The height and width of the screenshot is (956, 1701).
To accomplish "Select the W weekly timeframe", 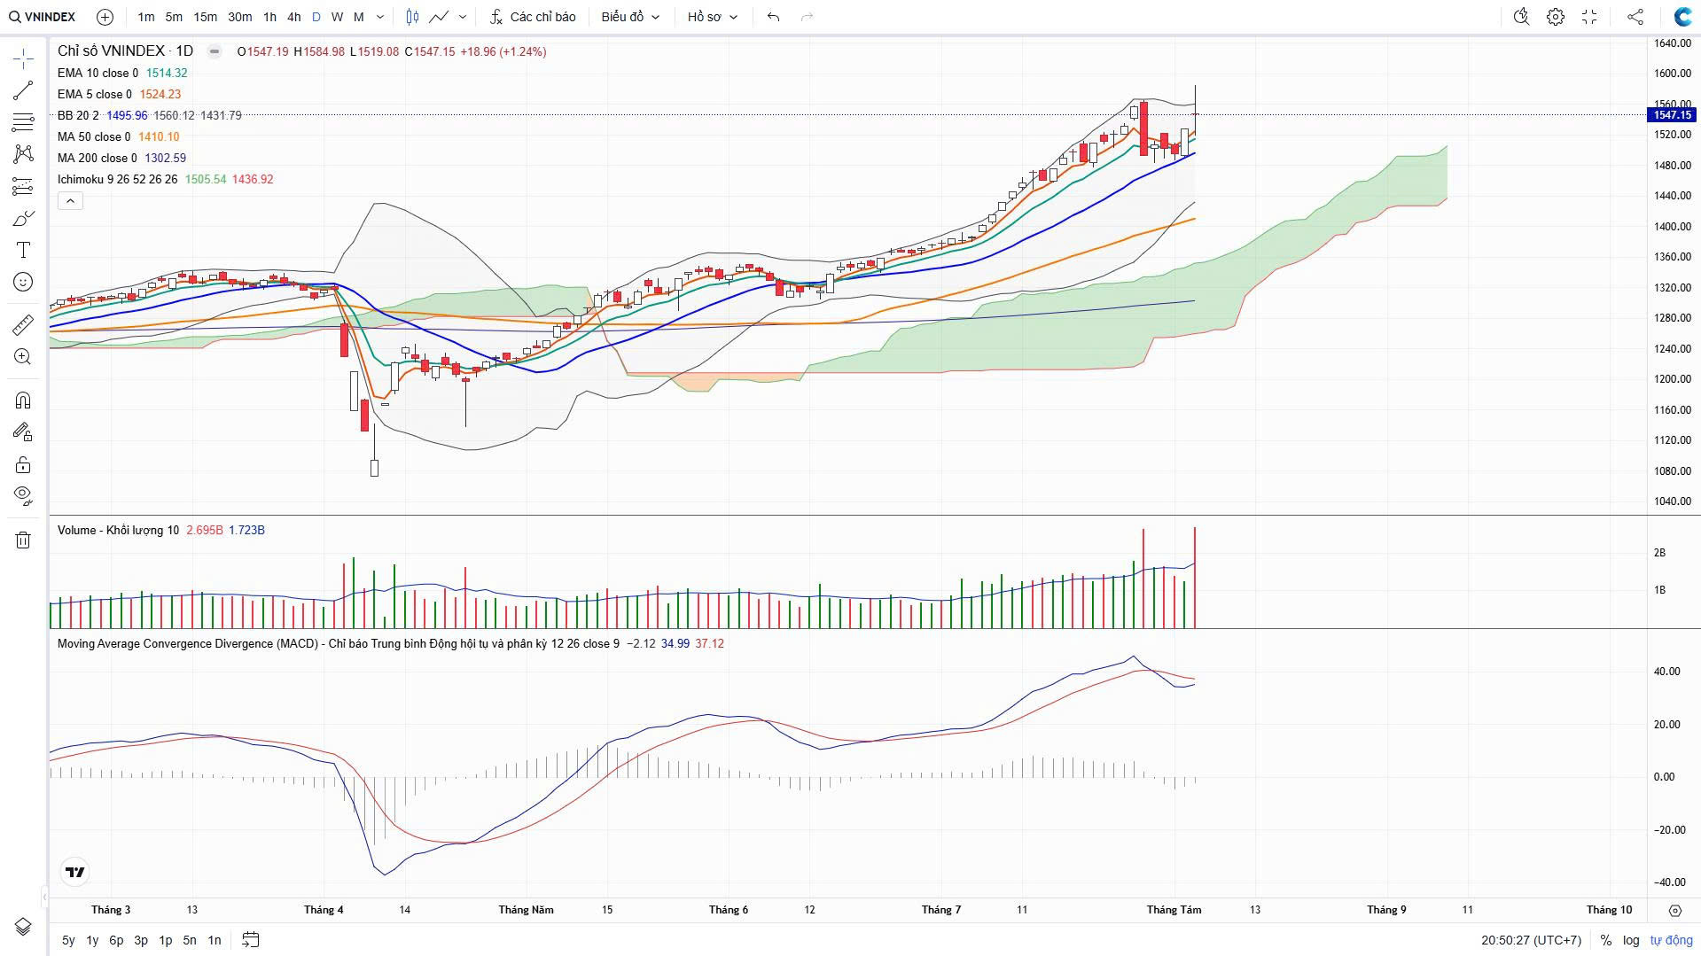I will [337, 17].
